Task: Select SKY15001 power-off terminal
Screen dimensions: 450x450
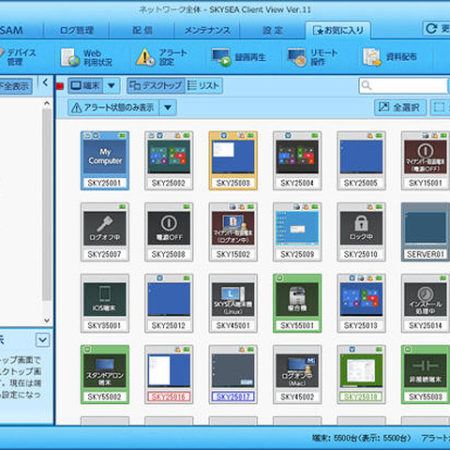Action: click(x=426, y=160)
